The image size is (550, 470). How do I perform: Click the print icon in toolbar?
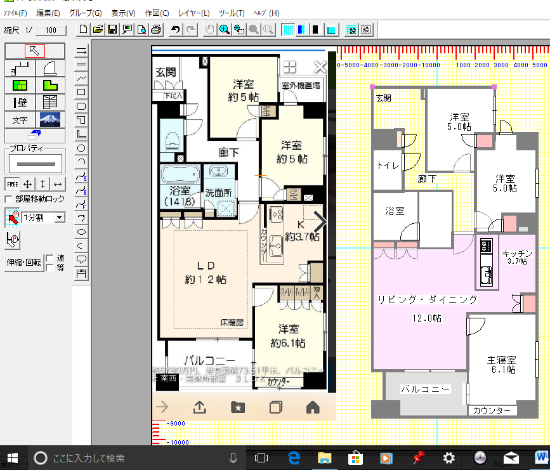pyautogui.click(x=155, y=29)
